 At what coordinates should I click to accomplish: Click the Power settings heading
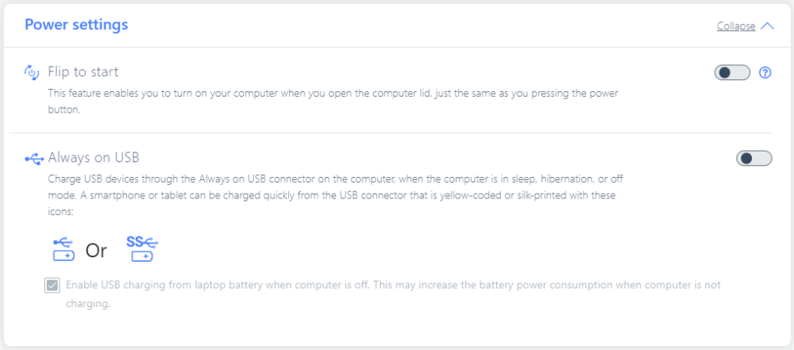[76, 25]
